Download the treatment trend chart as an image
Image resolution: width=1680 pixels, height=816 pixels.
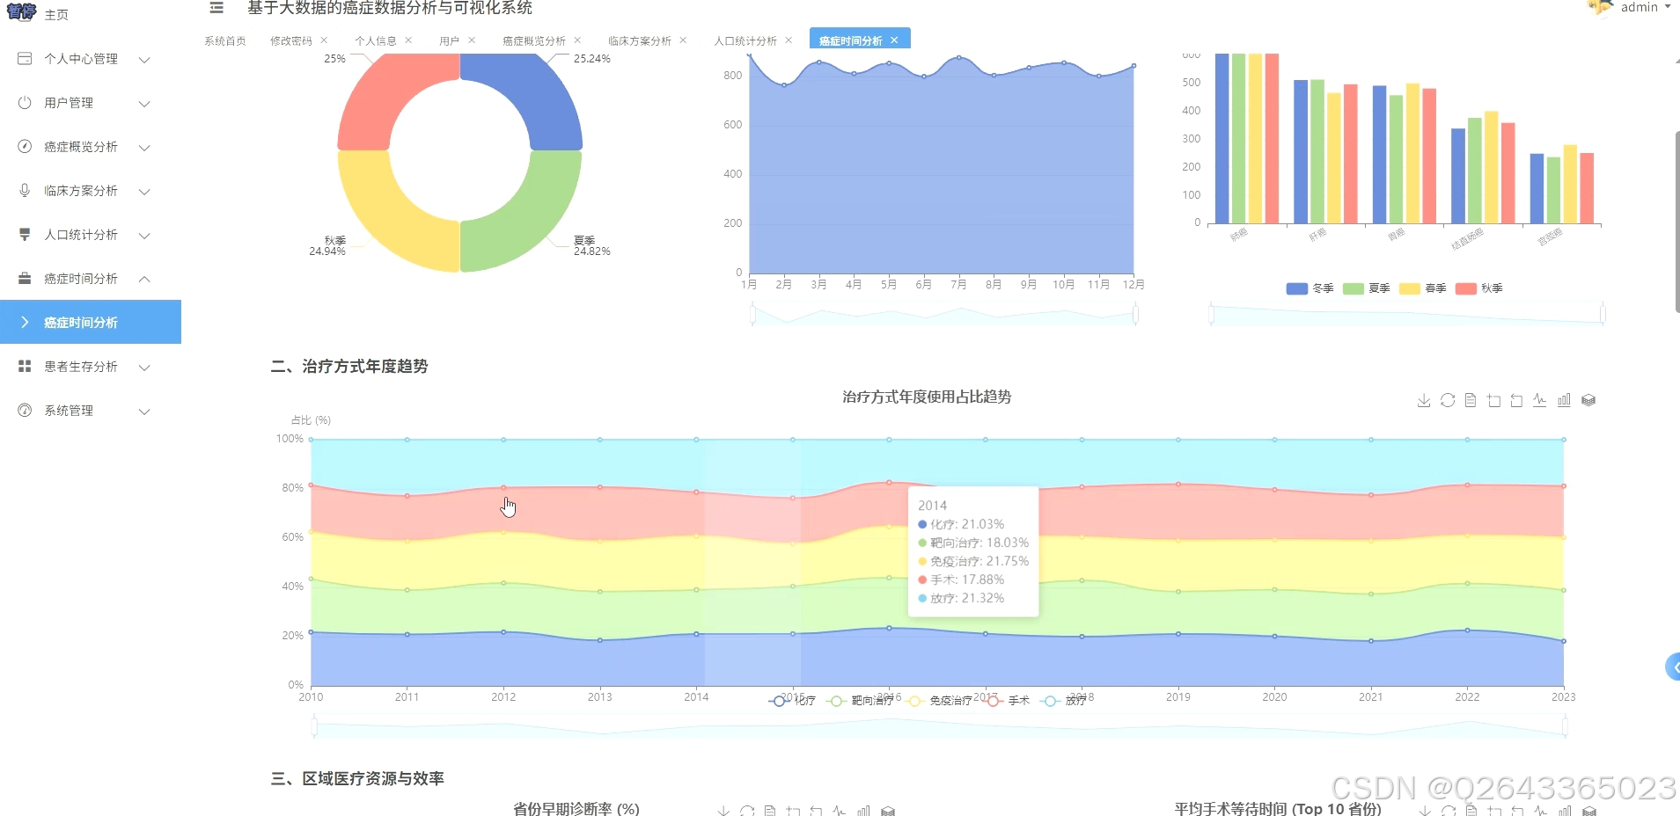point(1424,400)
